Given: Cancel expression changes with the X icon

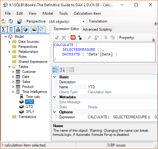Looking at the screenshot, I should coord(64,38).
